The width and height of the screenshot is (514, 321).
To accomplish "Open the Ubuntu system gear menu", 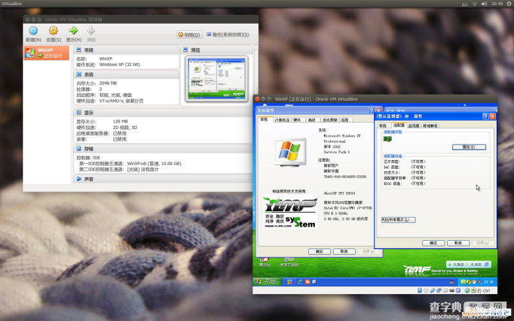I will [509, 4].
